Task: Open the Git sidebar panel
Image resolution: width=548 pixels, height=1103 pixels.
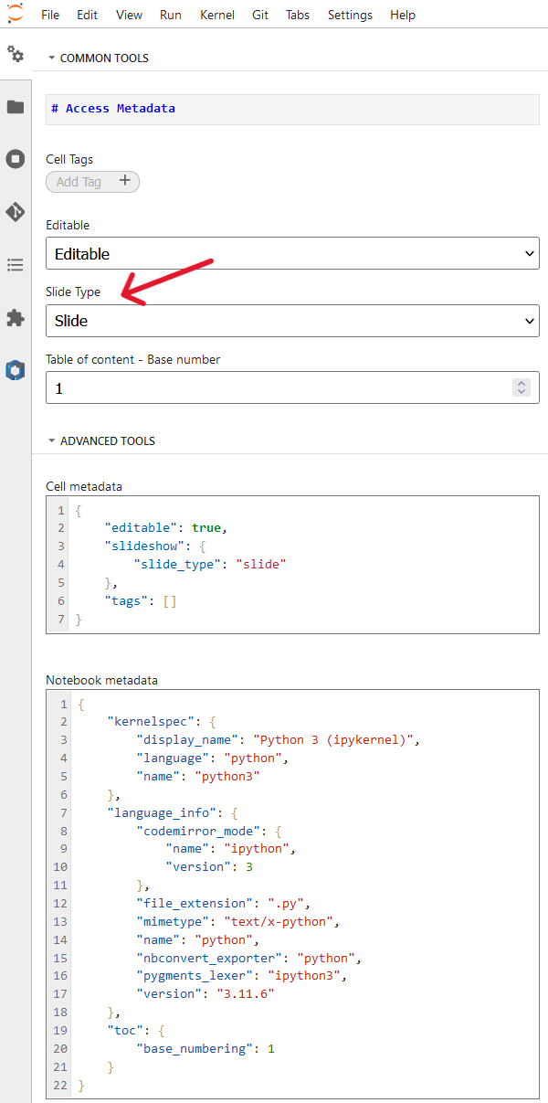Action: point(15,211)
